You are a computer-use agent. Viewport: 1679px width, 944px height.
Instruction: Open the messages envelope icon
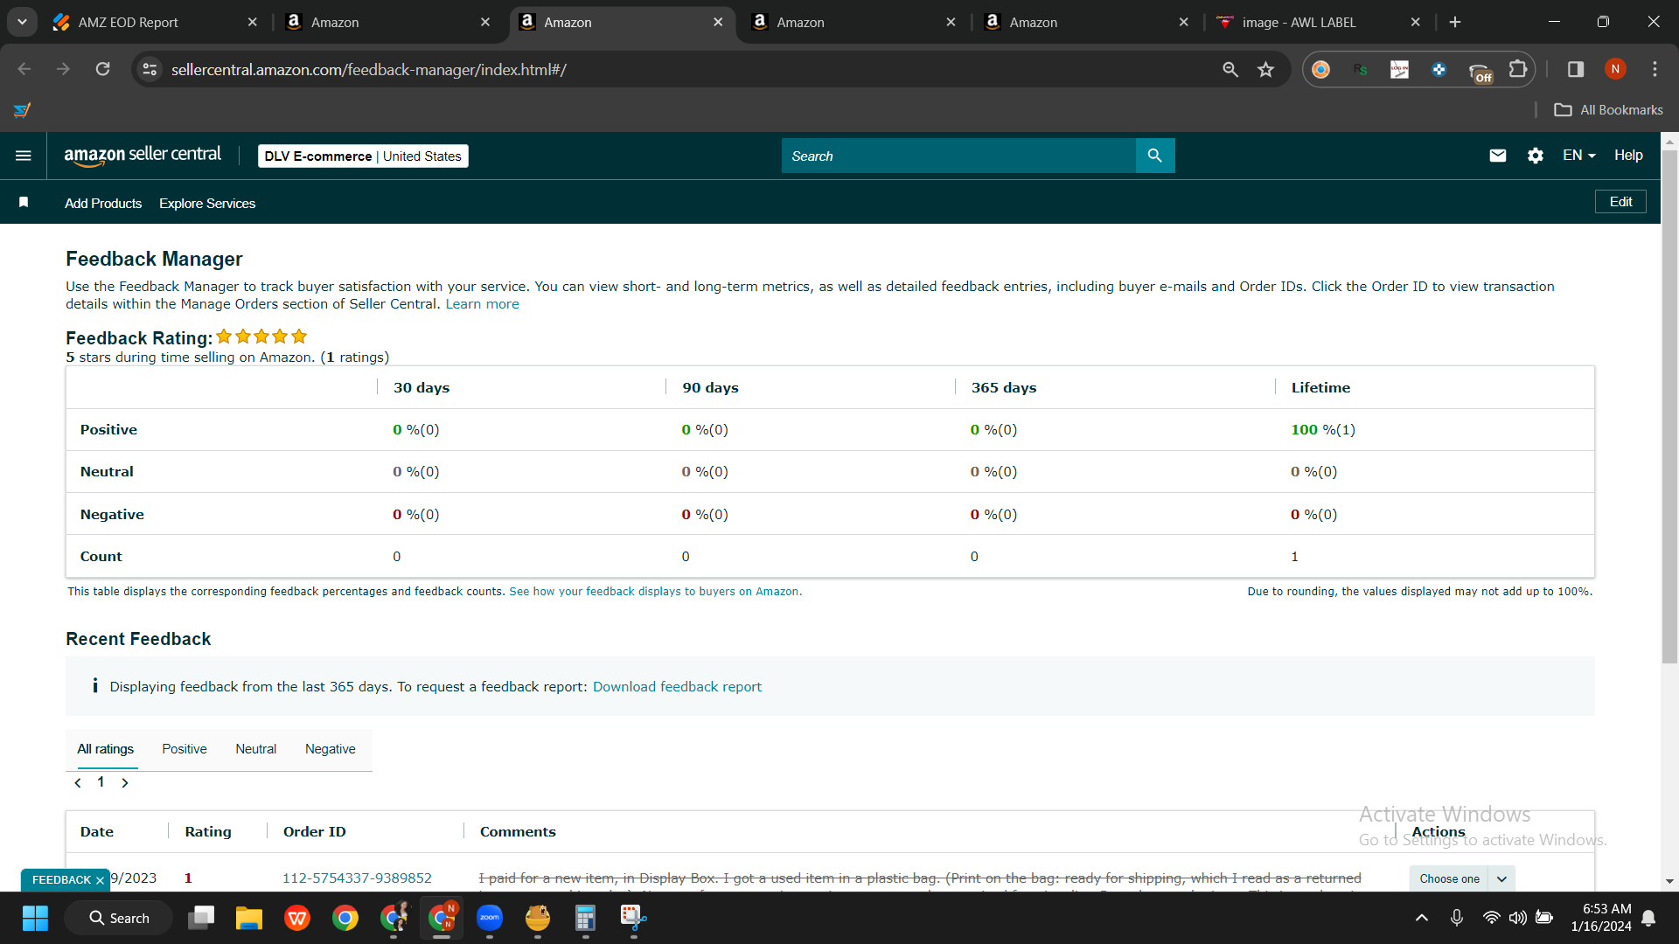(1497, 156)
